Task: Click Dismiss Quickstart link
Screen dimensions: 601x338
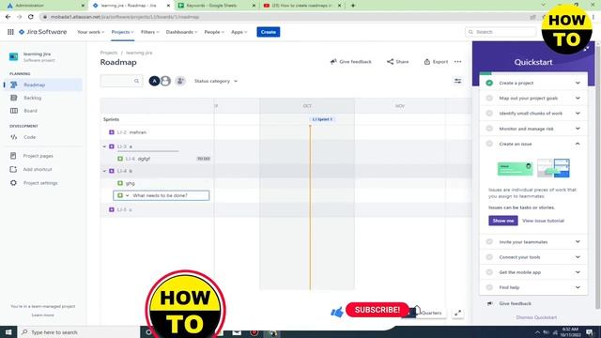Action: click(536, 317)
